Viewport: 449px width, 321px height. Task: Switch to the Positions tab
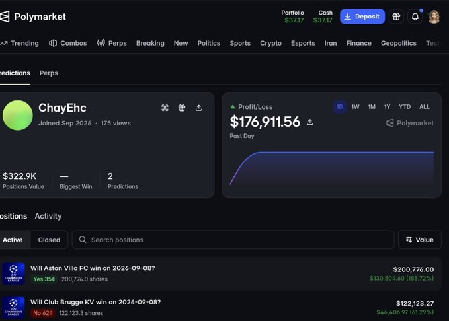click(x=13, y=216)
